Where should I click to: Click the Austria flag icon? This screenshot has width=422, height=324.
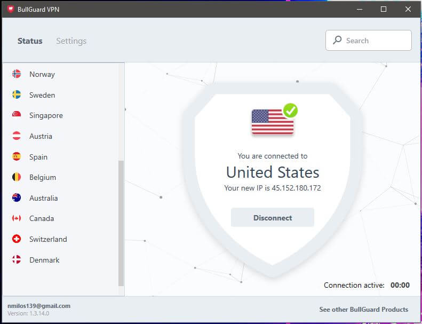pos(17,136)
